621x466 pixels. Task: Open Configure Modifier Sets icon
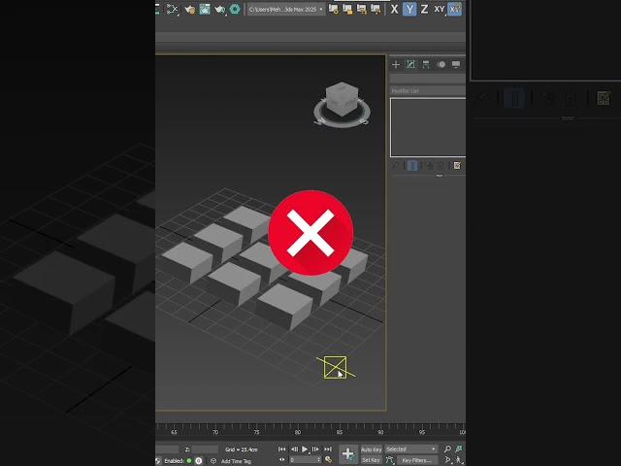point(457,166)
